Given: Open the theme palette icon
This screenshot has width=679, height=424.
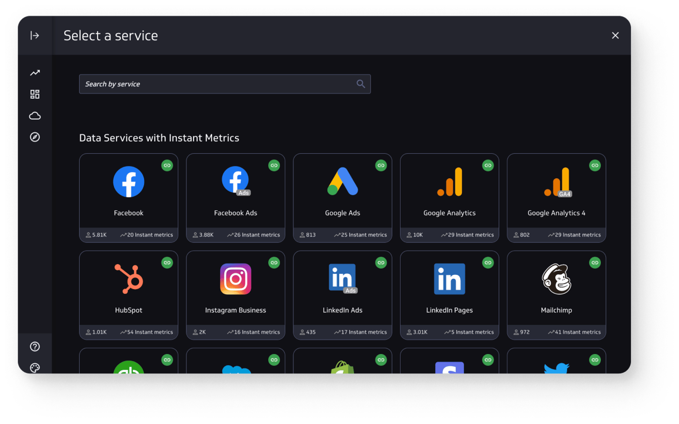Looking at the screenshot, I should click(x=35, y=368).
